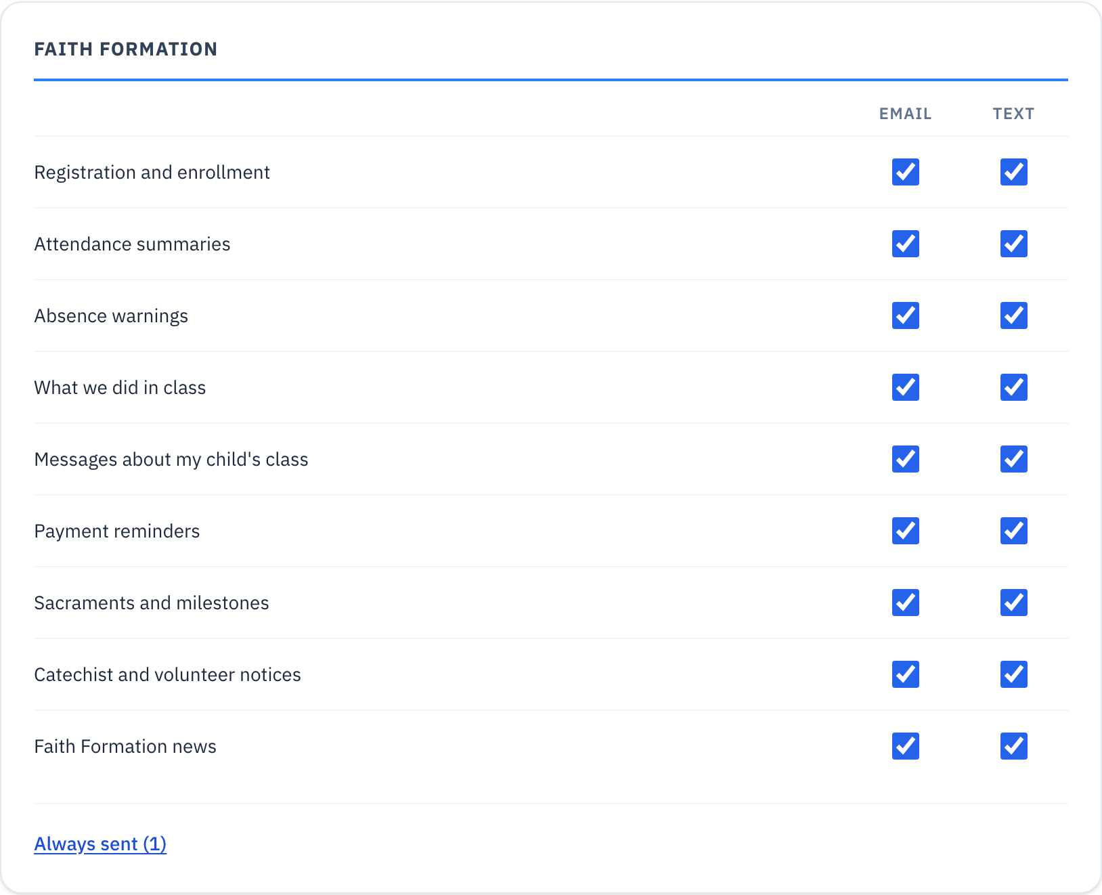
Task: Turn off Faith Formation news texts
Action: (1013, 746)
